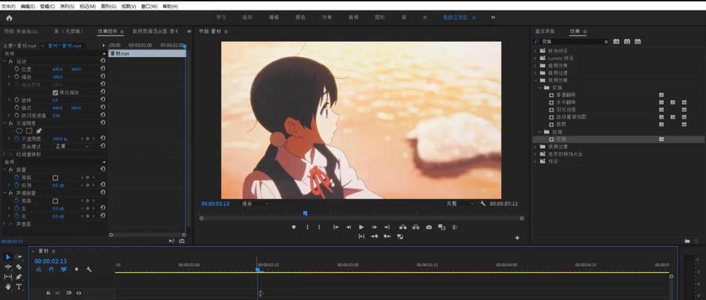This screenshot has width=706, height=300.
Task: Open the 适合 zoom level dropdown
Action: coord(255,204)
